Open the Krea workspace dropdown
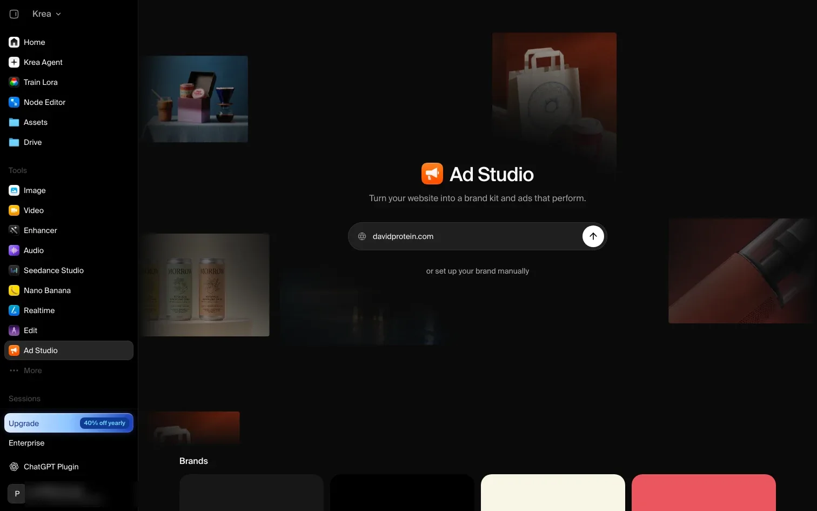This screenshot has width=817, height=511. point(46,14)
